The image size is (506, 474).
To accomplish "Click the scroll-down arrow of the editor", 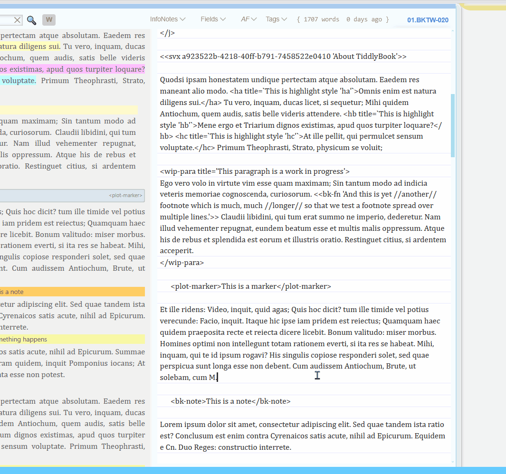I will pyautogui.click(x=453, y=462).
